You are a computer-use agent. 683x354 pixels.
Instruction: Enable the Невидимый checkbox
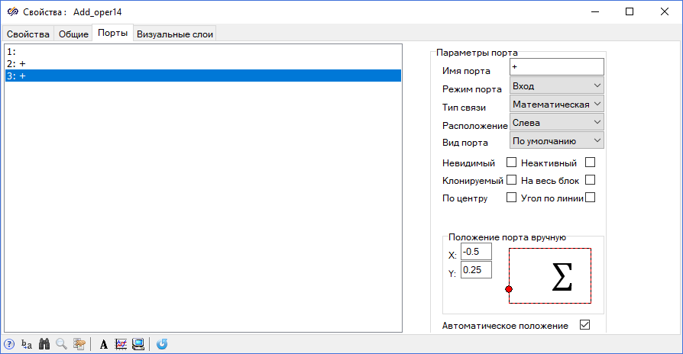point(512,163)
